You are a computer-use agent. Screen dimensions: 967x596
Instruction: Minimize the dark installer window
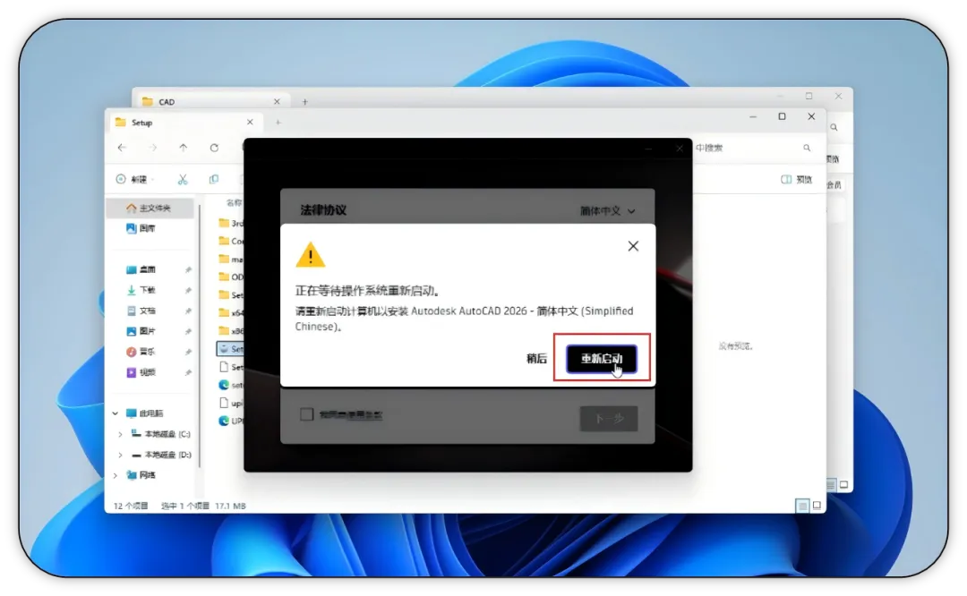click(x=648, y=149)
